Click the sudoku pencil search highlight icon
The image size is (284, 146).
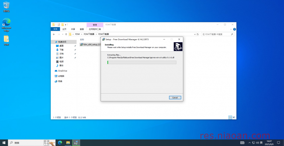click(x=49, y=143)
